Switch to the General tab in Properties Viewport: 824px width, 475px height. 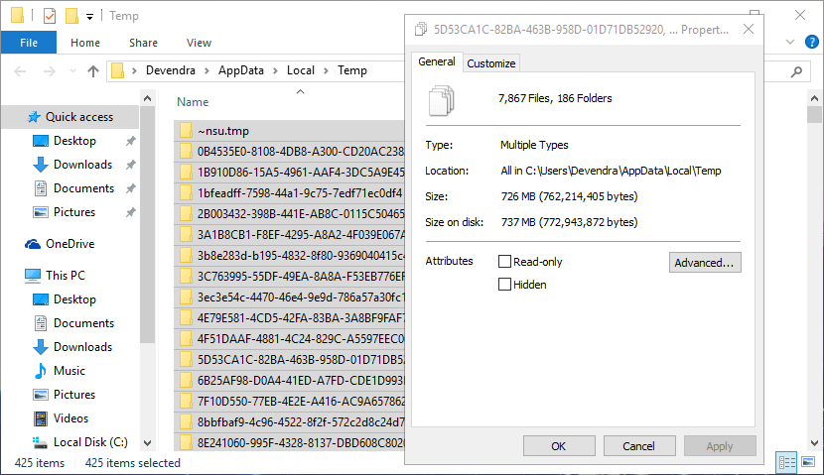[x=436, y=61]
